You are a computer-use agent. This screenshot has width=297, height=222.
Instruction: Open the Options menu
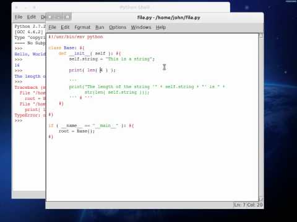point(118,27)
